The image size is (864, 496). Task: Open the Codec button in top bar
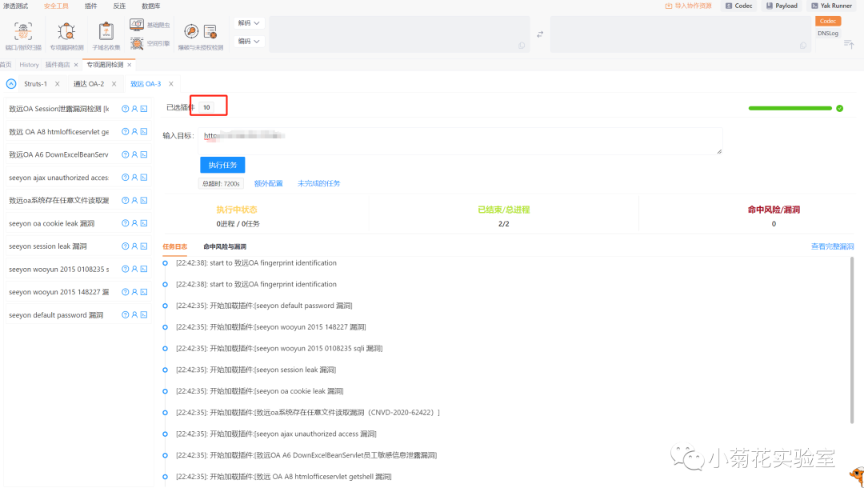coord(739,6)
